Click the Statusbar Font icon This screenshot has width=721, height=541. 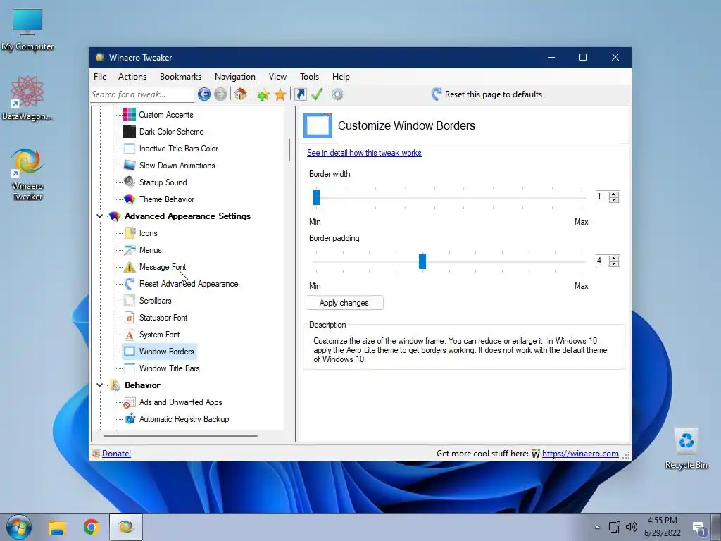point(130,318)
